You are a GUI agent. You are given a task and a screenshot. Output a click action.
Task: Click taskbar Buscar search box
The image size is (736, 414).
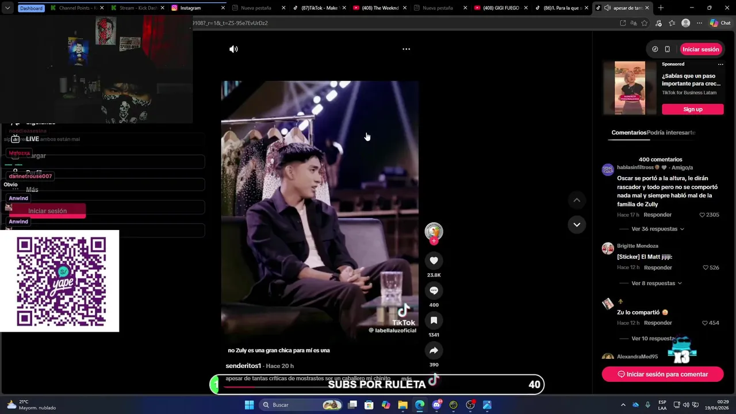click(x=301, y=405)
